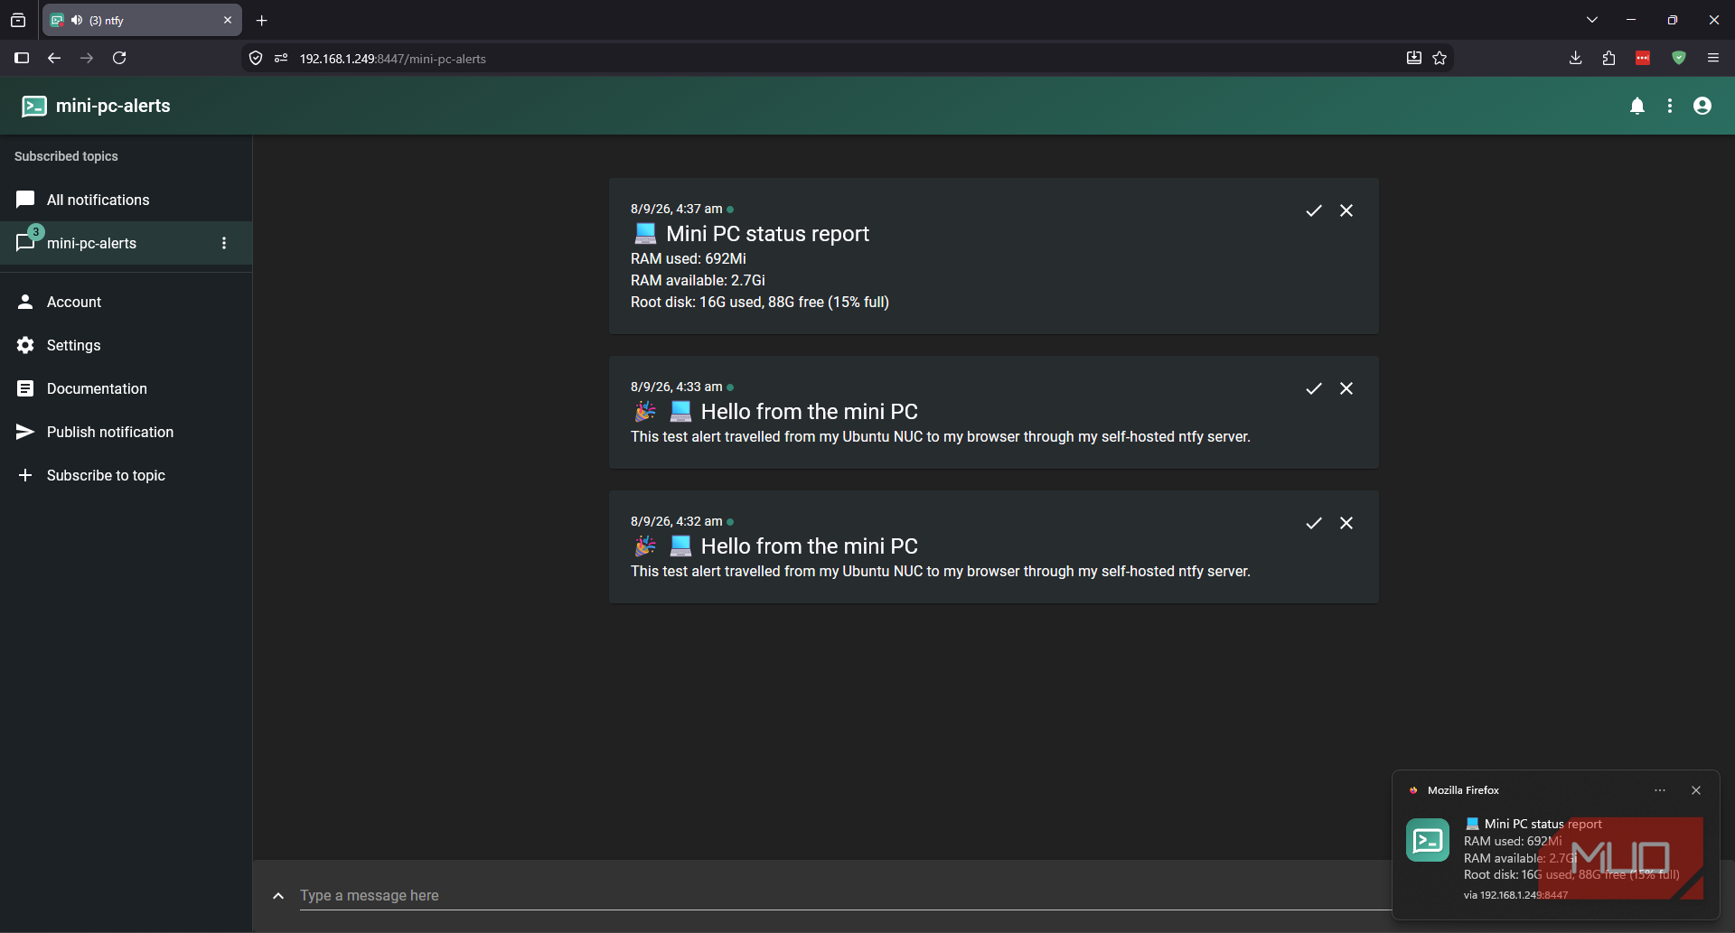1735x933 pixels.
Task: Click the address bar URL
Action: (392, 59)
